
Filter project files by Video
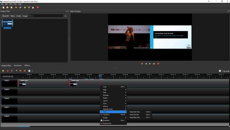(13, 16)
